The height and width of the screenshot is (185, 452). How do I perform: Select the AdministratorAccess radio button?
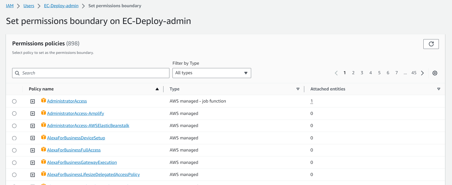14,101
